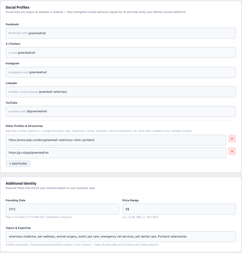Select the Founding Date field showing 2012
Screen dimensions: 242x253
tap(62, 209)
